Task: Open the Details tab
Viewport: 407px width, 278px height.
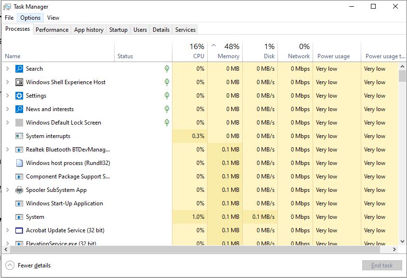Action: [161, 30]
